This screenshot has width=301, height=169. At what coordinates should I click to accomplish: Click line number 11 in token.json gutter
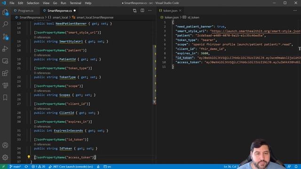point(164,67)
